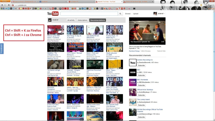Click the YouTube logo
Viewport: 215px width, 121px height.
53,14
